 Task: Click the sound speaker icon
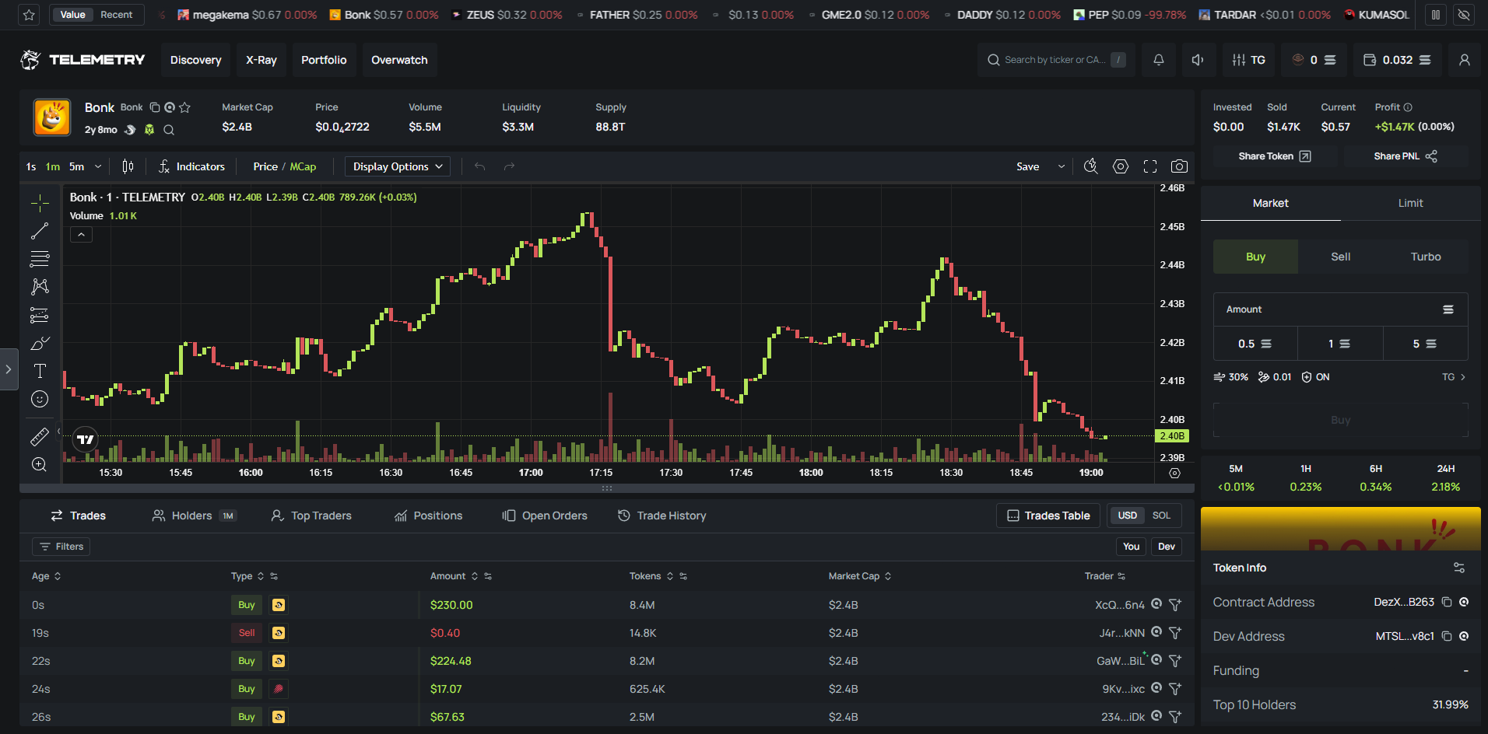point(1198,60)
